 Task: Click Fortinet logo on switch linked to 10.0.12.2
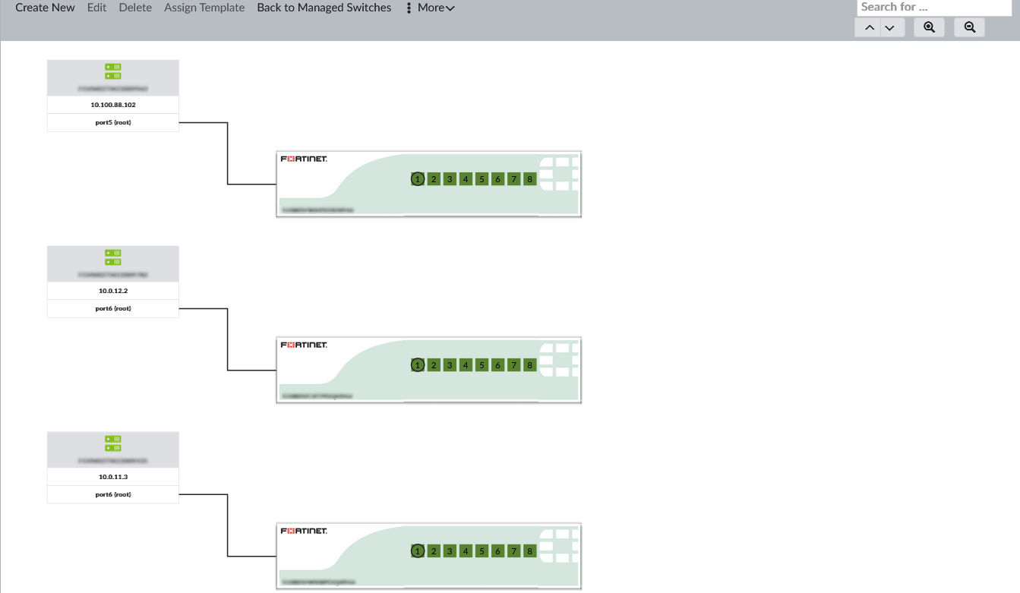pos(304,345)
